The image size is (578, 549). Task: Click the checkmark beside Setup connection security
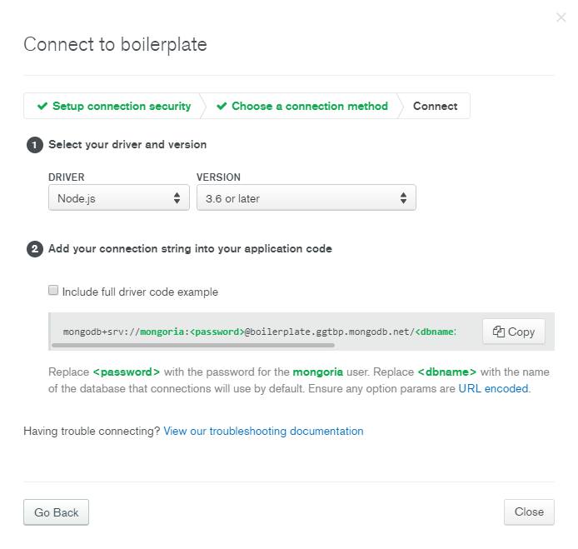point(42,106)
